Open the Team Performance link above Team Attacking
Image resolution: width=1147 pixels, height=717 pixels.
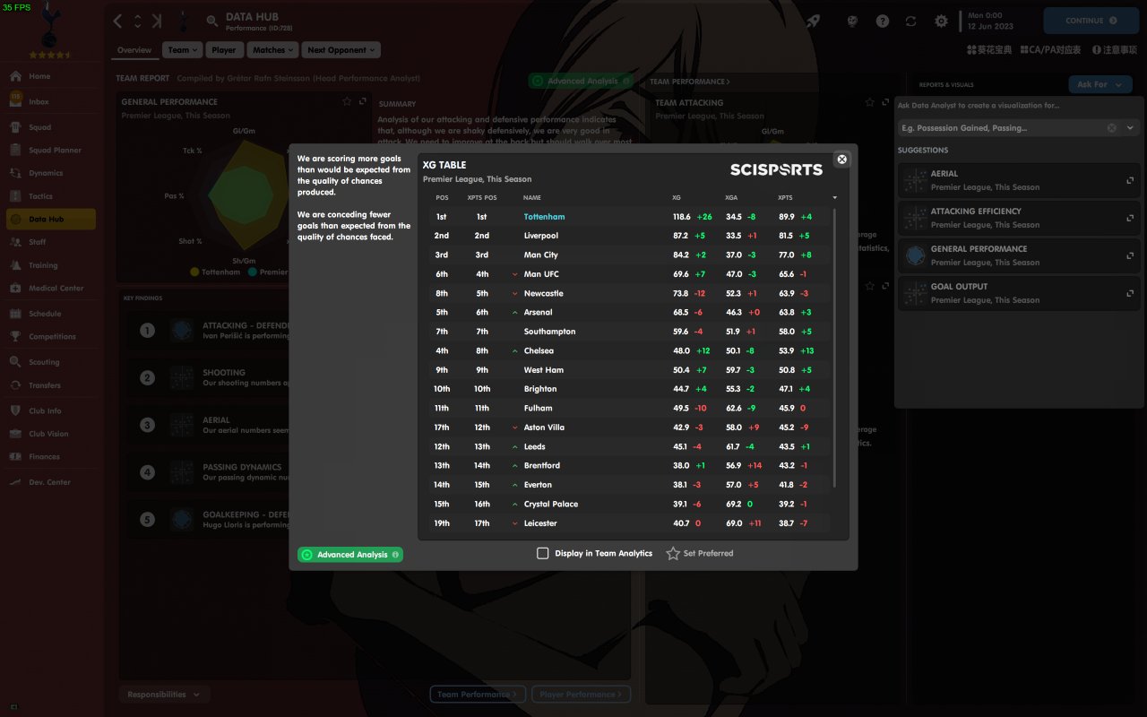689,82
